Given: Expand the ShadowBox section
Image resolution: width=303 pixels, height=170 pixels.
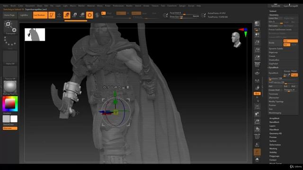Looking at the screenshot, I should click(x=274, y=60).
